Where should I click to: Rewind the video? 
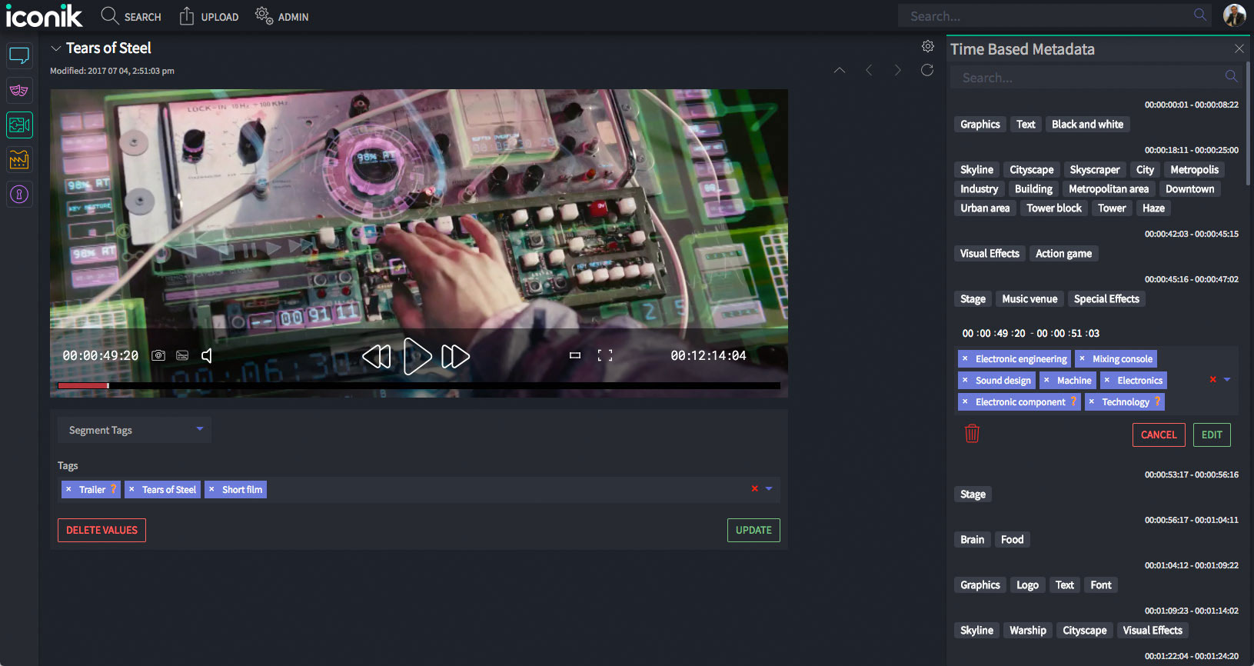pyautogui.click(x=377, y=356)
